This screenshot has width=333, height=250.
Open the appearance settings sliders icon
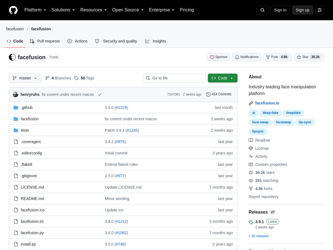(320, 10)
